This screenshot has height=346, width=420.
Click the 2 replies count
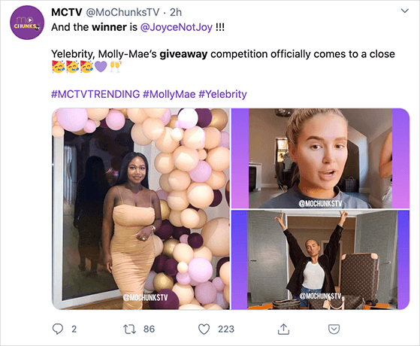(x=74, y=329)
